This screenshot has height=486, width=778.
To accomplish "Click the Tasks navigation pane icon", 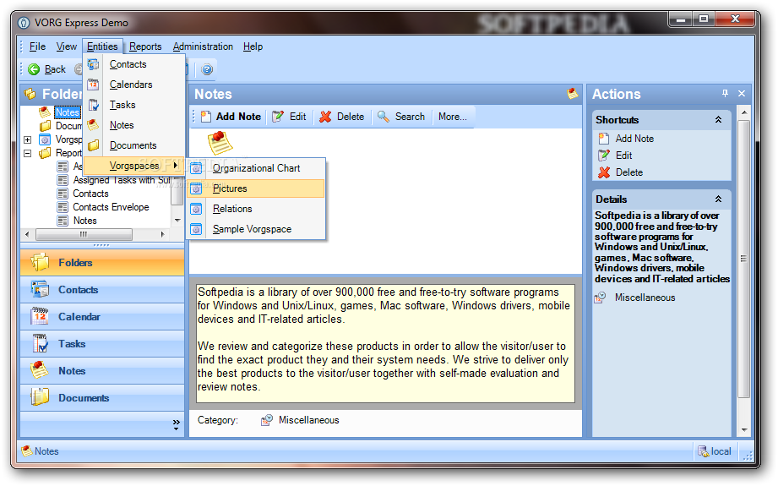I will pos(40,343).
